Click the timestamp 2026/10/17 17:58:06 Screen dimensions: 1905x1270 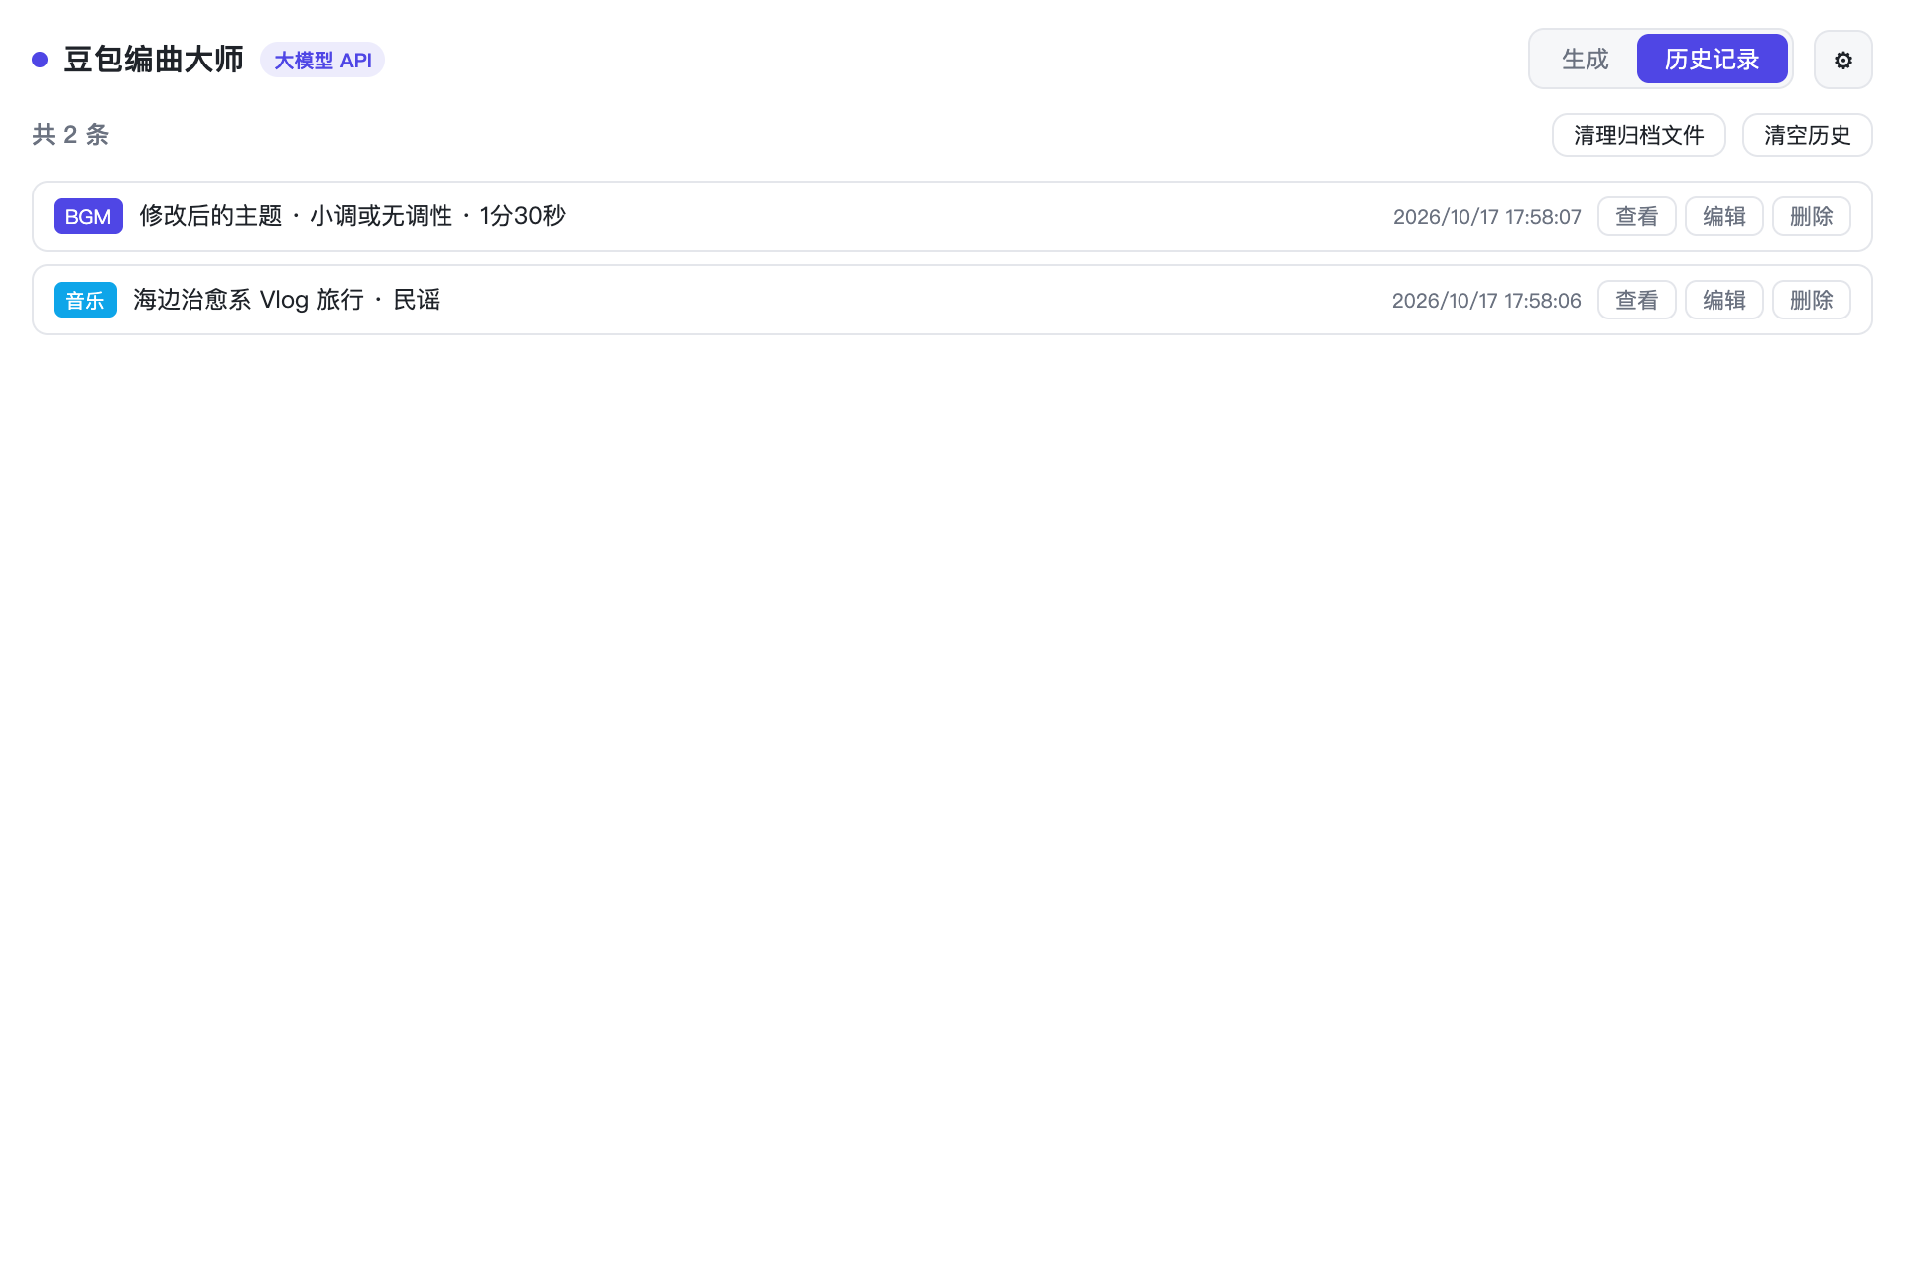1486,301
